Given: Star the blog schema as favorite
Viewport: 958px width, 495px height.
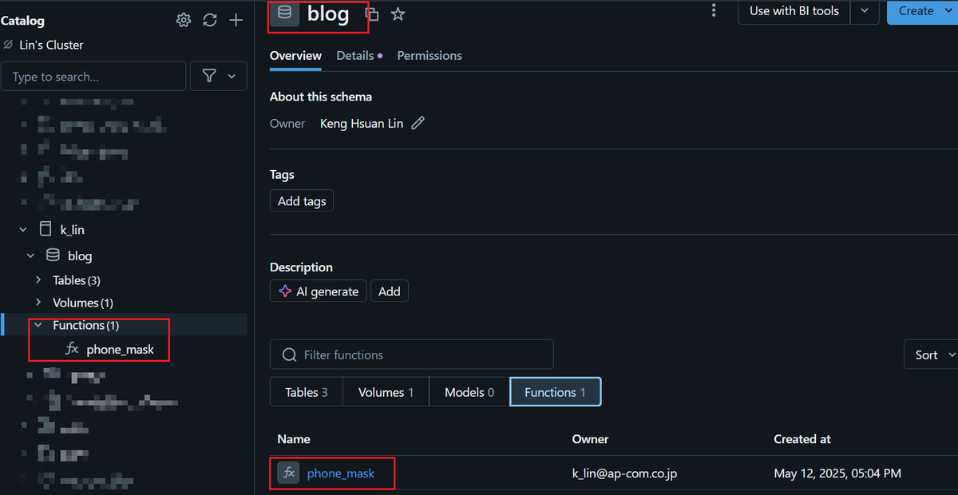Looking at the screenshot, I should coord(398,14).
